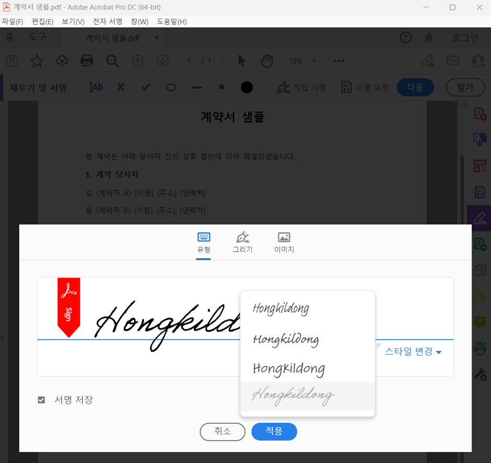Choose the first Hongkildong signature style
The width and height of the screenshot is (491, 463).
[307, 308]
